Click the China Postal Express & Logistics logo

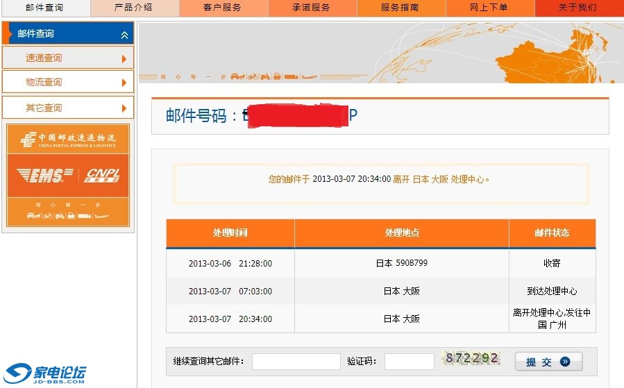pyautogui.click(x=68, y=139)
